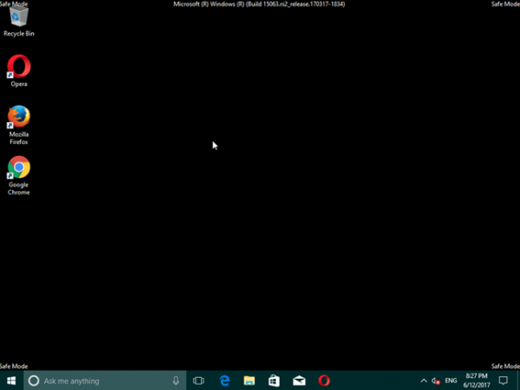520x390 pixels.
Task: Open File Explorer from the taskbar
Action: click(x=250, y=380)
